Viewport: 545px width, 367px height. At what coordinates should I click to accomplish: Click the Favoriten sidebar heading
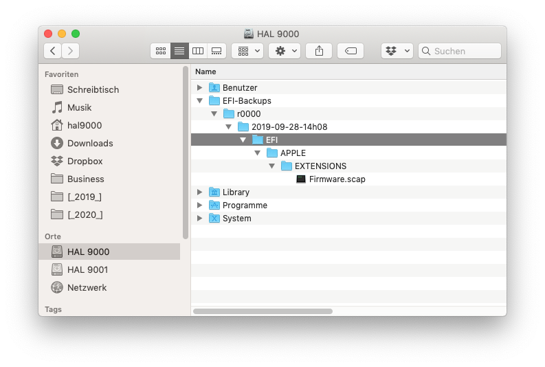click(62, 74)
